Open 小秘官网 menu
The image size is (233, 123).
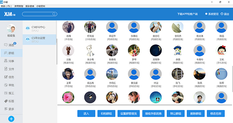click(41, 6)
